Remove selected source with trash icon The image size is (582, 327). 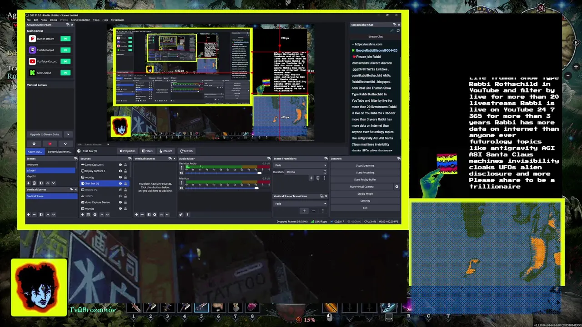[88, 214]
